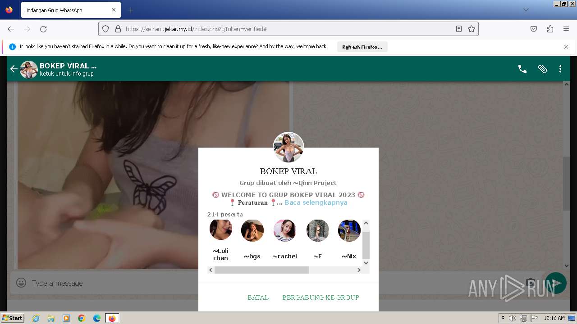Click participant list scroll-right arrow

pos(359,270)
